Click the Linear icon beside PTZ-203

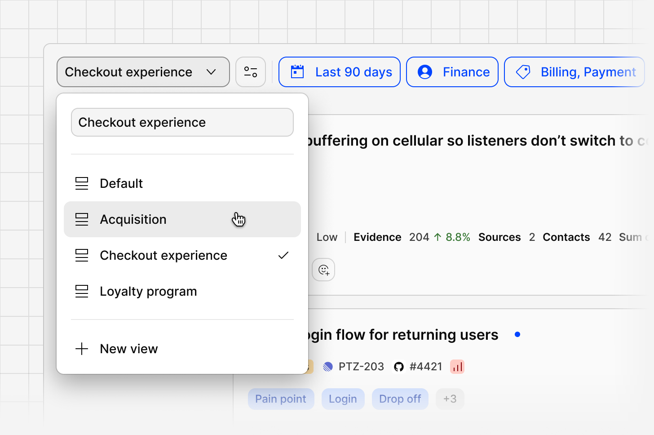click(328, 367)
